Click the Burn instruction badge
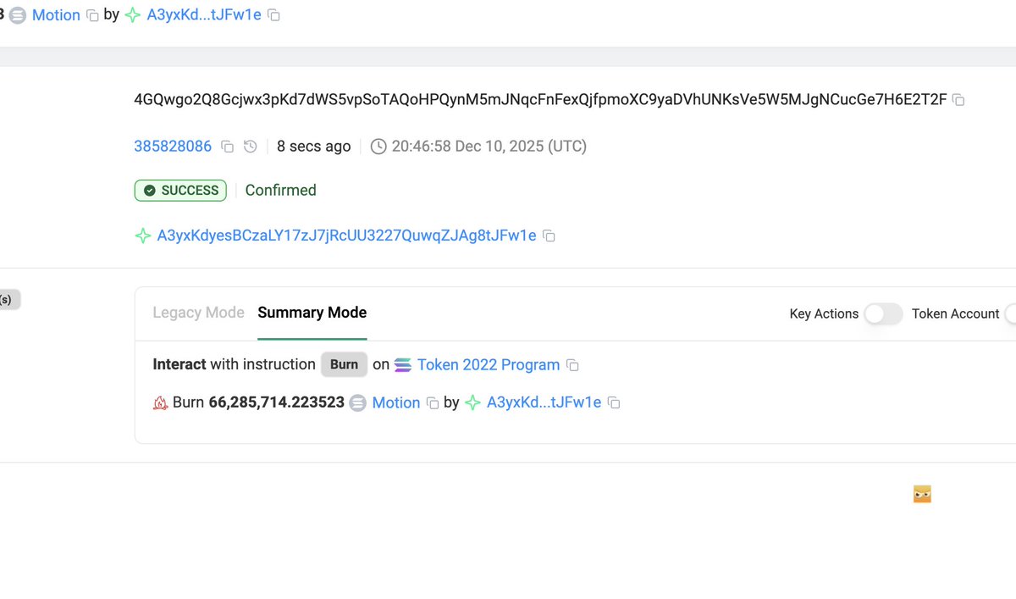Viewport: 1016px width, 599px height. point(344,364)
